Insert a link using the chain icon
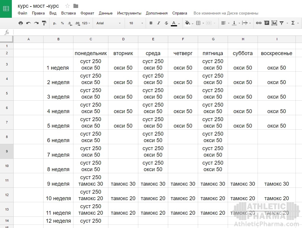Screen dimensions: 302x228 pyautogui.click(x=258, y=23)
